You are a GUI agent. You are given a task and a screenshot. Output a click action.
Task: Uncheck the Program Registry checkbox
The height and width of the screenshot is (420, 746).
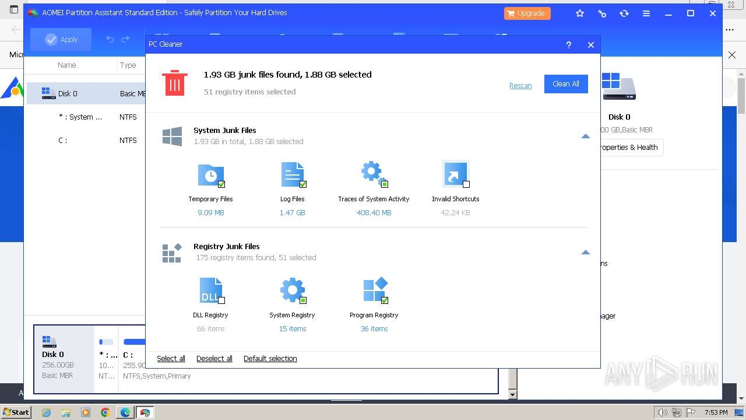coord(385,300)
